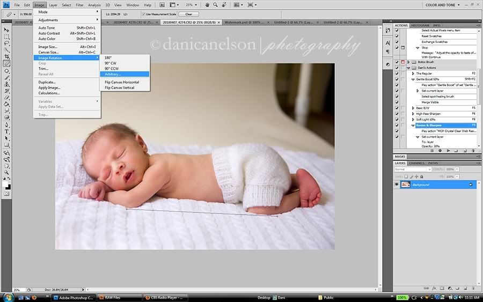Expand The Regular action

(413, 73)
